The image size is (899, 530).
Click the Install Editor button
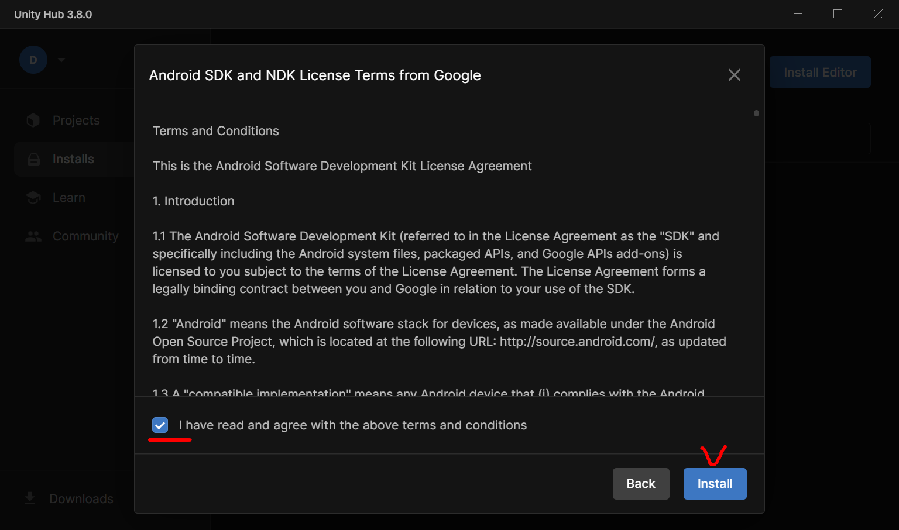[820, 72]
